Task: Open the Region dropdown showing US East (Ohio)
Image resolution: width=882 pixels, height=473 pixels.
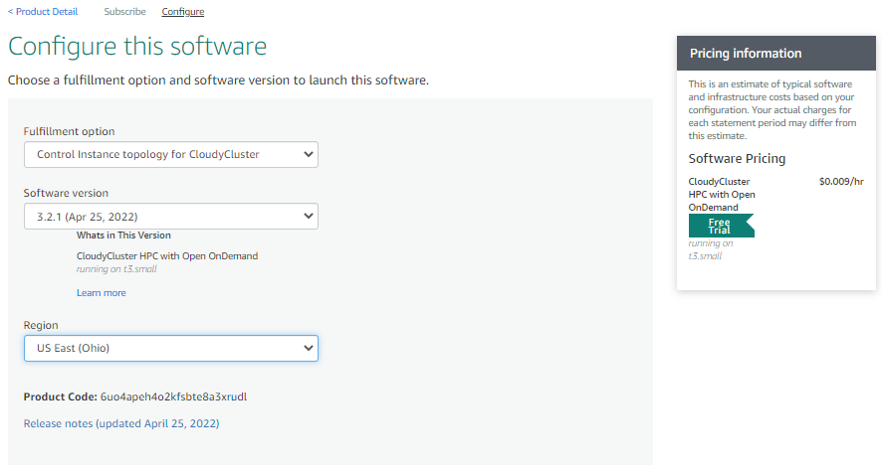Action: point(171,348)
